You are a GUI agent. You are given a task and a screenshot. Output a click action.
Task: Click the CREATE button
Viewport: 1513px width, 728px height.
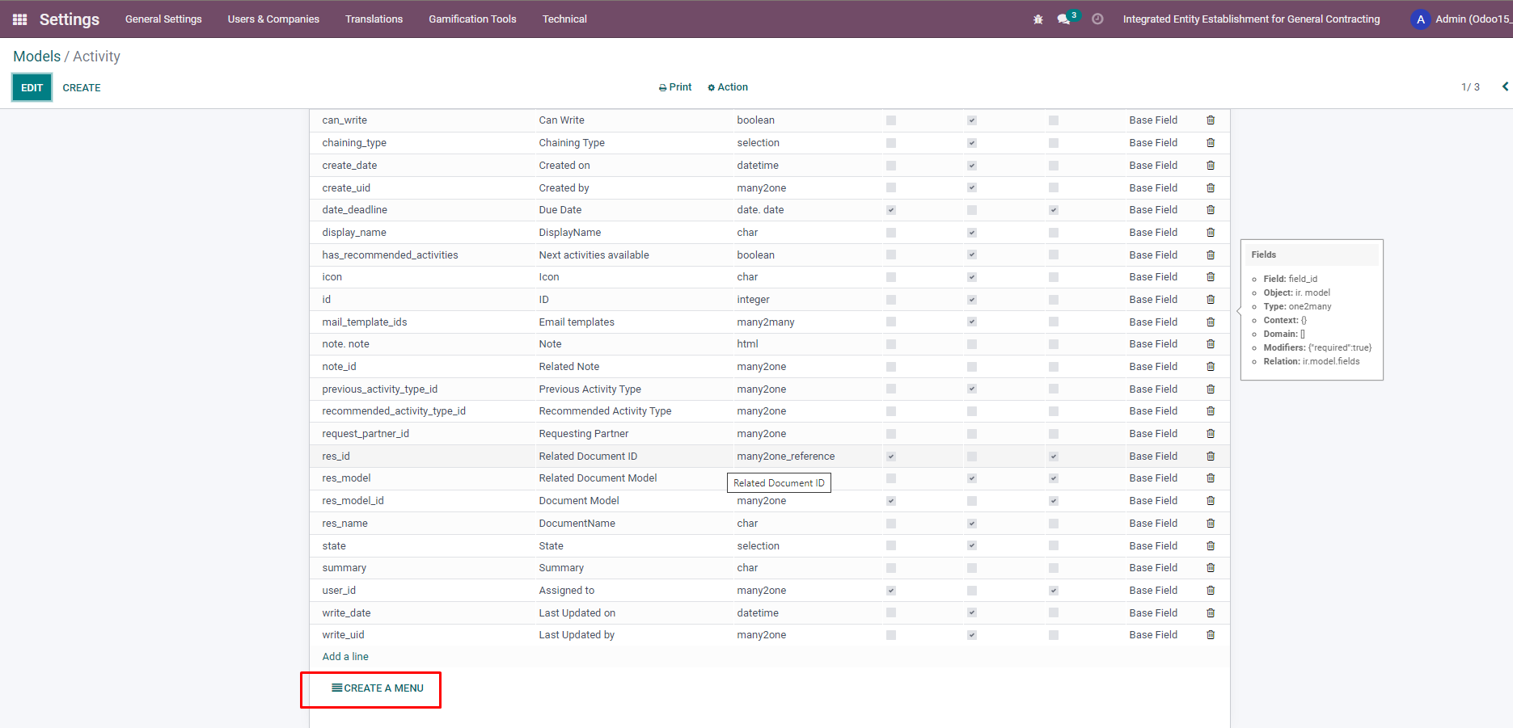click(82, 88)
